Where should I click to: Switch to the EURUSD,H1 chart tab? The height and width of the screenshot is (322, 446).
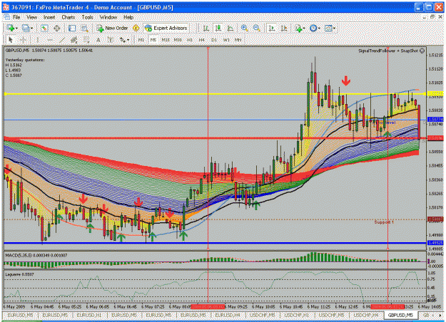(89, 315)
